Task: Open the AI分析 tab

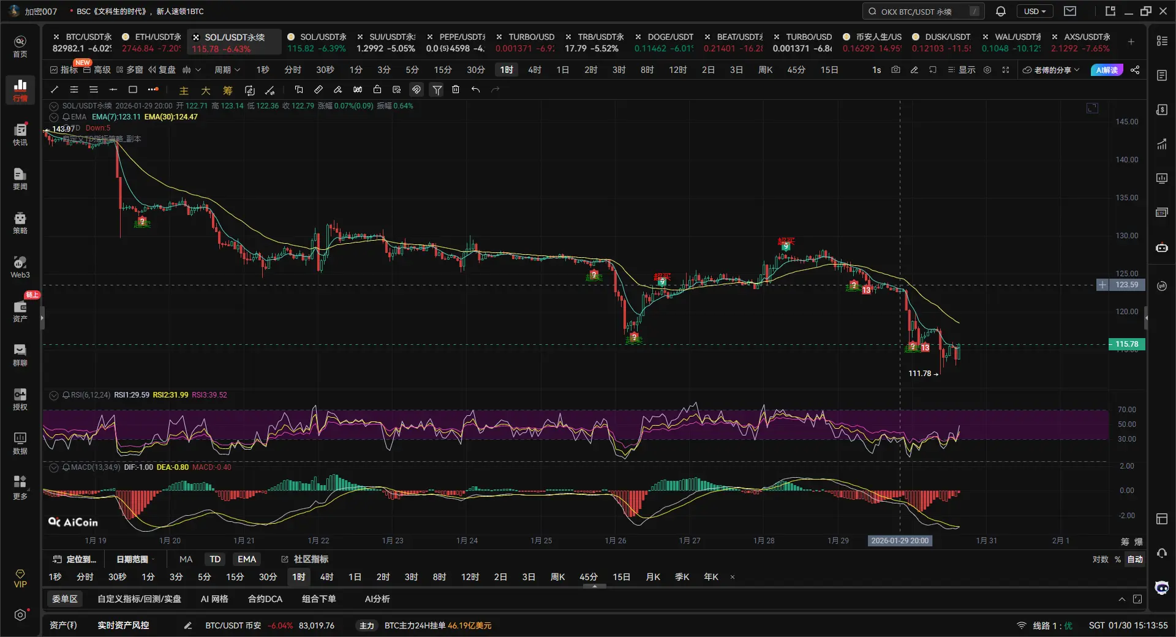Action: tap(377, 599)
